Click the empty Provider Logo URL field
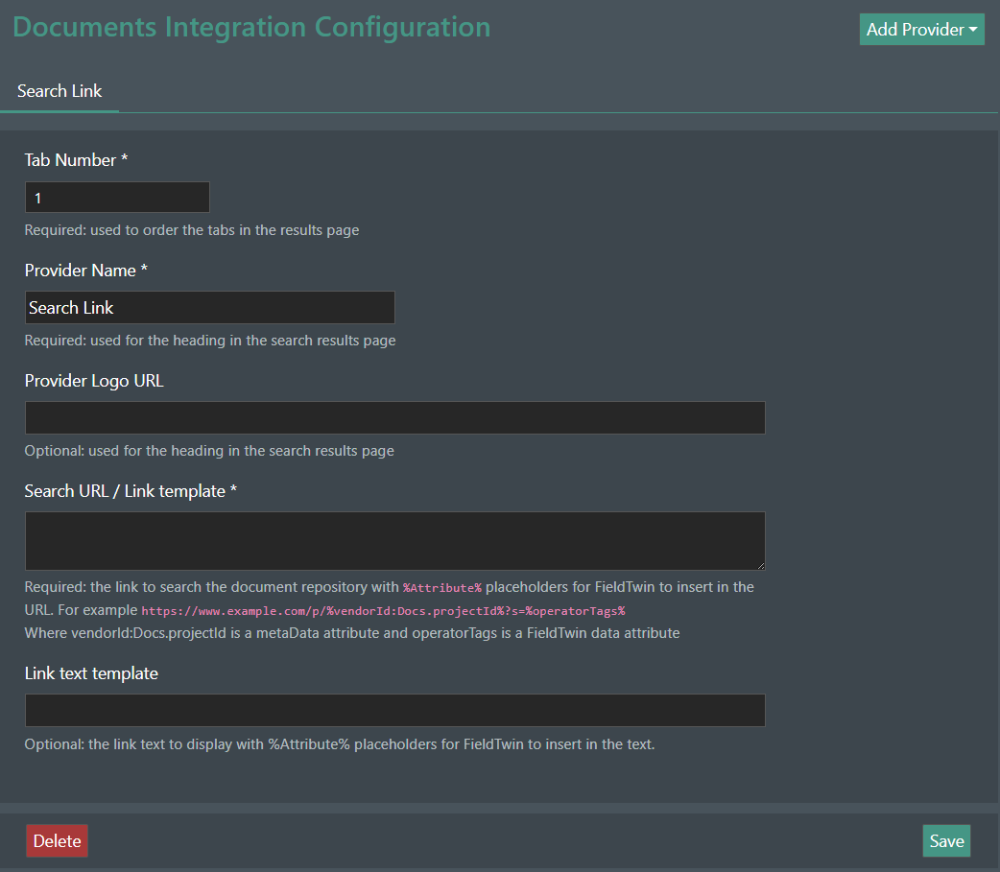 tap(394, 417)
